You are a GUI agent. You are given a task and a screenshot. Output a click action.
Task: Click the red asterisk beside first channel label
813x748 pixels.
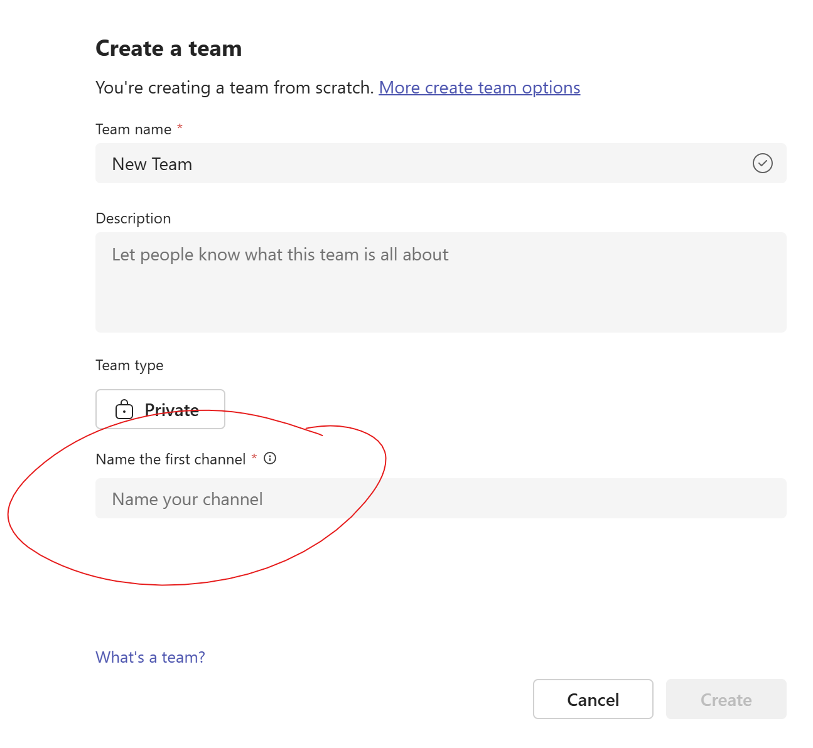(x=254, y=457)
